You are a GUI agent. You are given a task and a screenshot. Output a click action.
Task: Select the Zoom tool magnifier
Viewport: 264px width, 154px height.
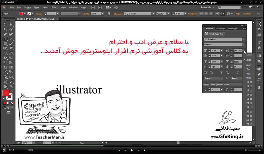[11, 87]
